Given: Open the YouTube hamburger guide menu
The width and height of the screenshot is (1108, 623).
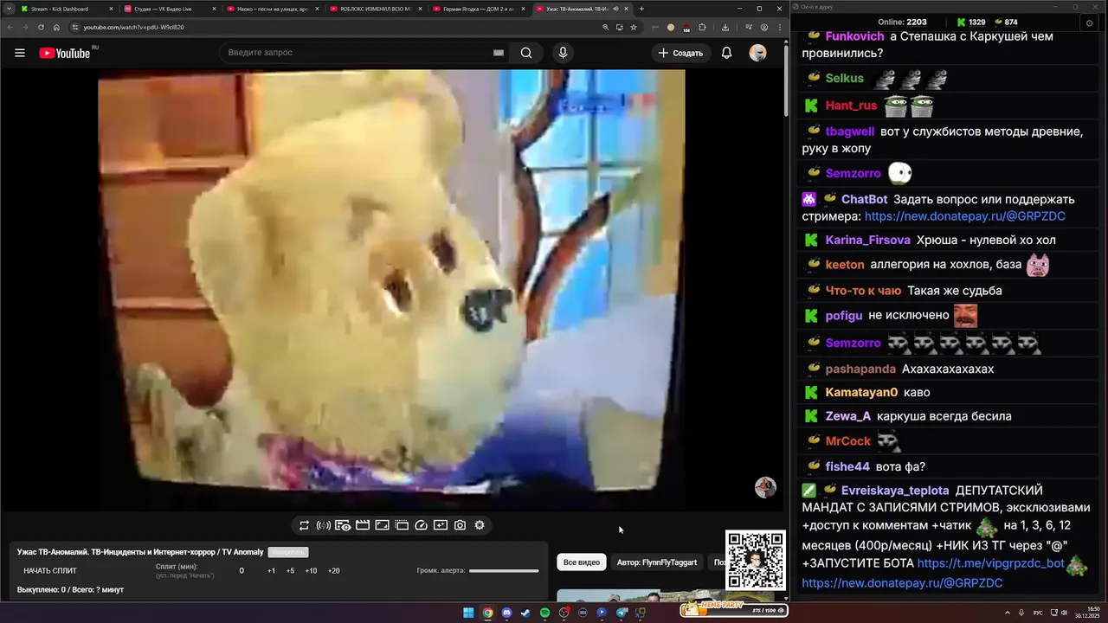Looking at the screenshot, I should (20, 53).
